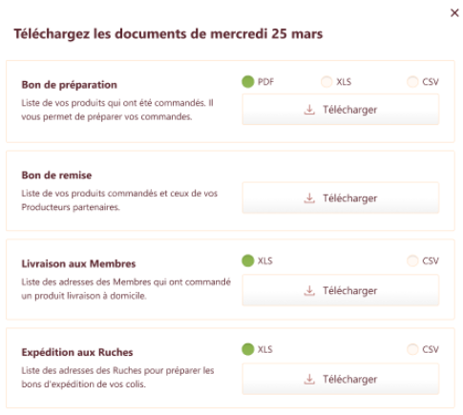The width and height of the screenshot is (463, 415).
Task: Click the bons d'expédition de vos colis description
Action: pyautogui.click(x=117, y=378)
